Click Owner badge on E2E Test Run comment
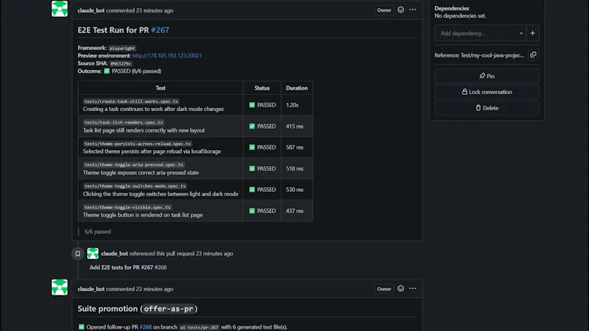The image size is (589, 331). click(384, 10)
